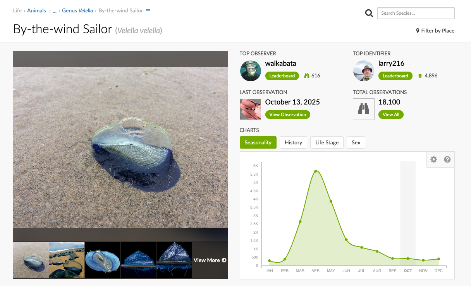Select the Seasonality chart tab
The height and width of the screenshot is (286, 471).
pos(258,142)
